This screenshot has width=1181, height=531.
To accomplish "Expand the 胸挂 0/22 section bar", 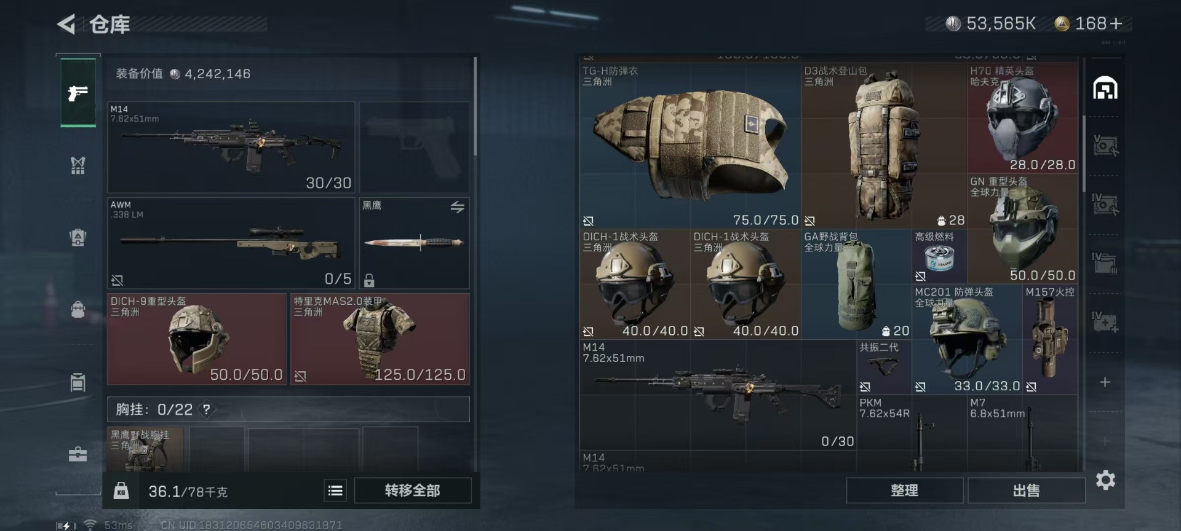I will click(x=288, y=409).
